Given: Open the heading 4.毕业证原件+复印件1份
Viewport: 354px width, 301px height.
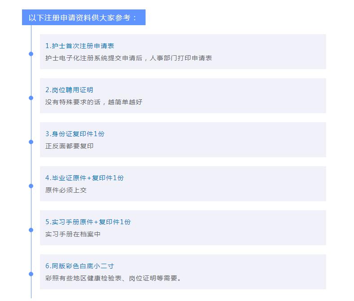Looking at the screenshot, I should coord(84,178).
